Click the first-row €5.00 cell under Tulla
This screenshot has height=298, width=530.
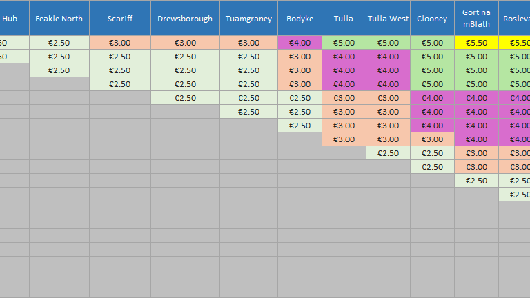click(x=344, y=43)
